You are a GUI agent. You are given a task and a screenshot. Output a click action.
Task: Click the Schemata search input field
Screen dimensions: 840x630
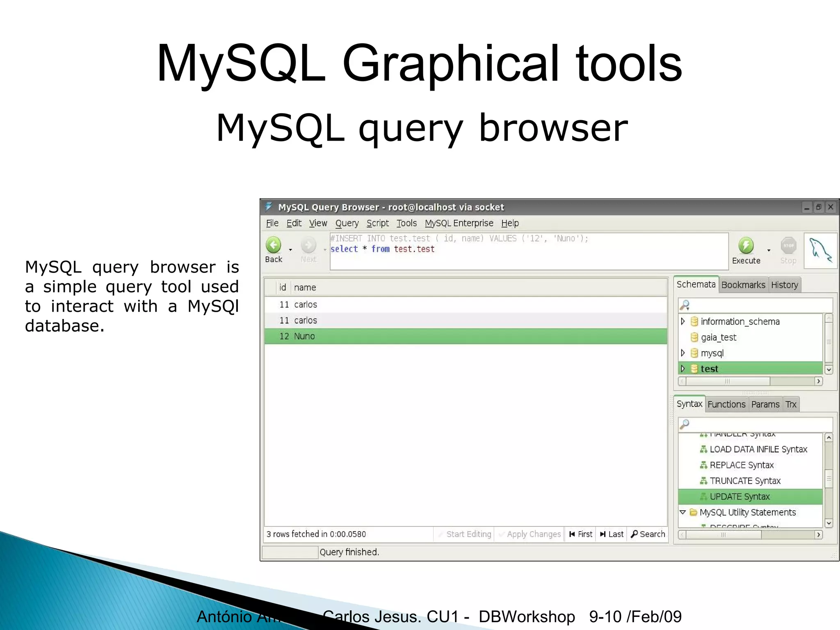click(x=756, y=305)
